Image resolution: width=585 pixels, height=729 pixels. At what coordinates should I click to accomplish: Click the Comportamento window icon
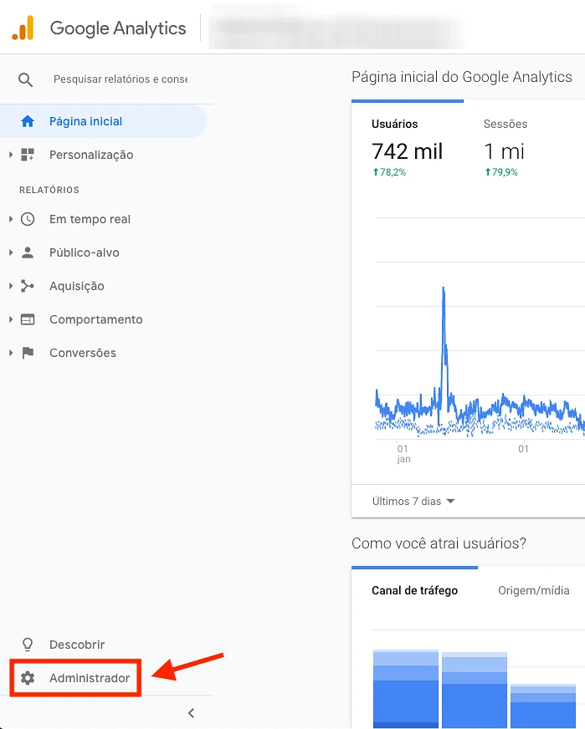28,319
